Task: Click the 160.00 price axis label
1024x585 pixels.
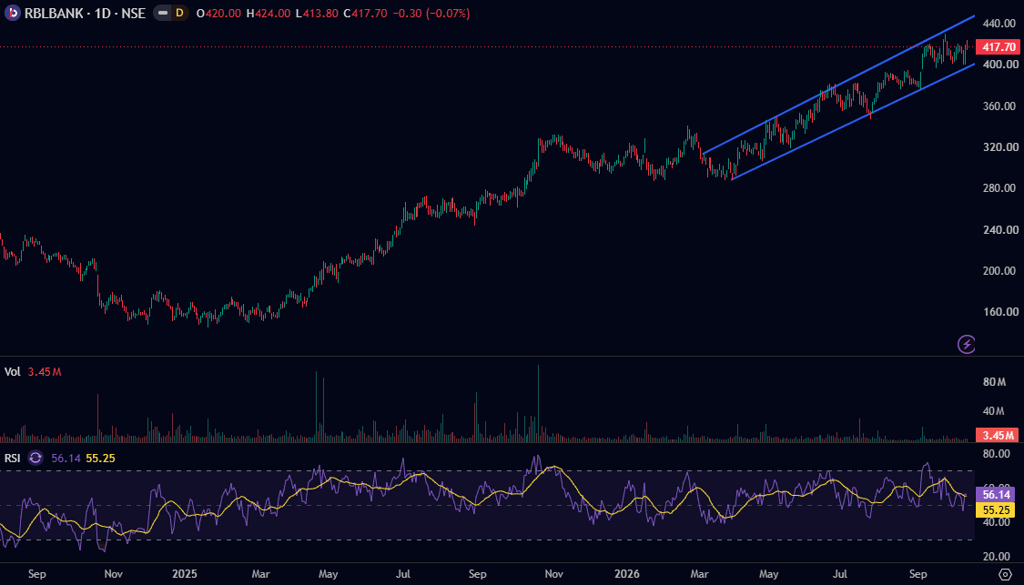Action: point(999,311)
